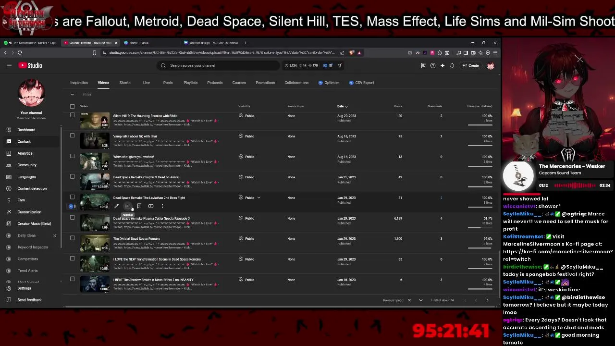This screenshot has width=615, height=346.
Task: Tick The Divider! Dead Space Remake checkbox
Action: (x=72, y=238)
